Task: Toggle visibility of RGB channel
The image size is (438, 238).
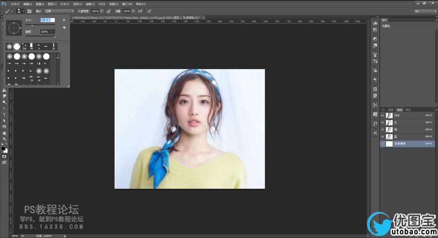Action: click(x=382, y=115)
